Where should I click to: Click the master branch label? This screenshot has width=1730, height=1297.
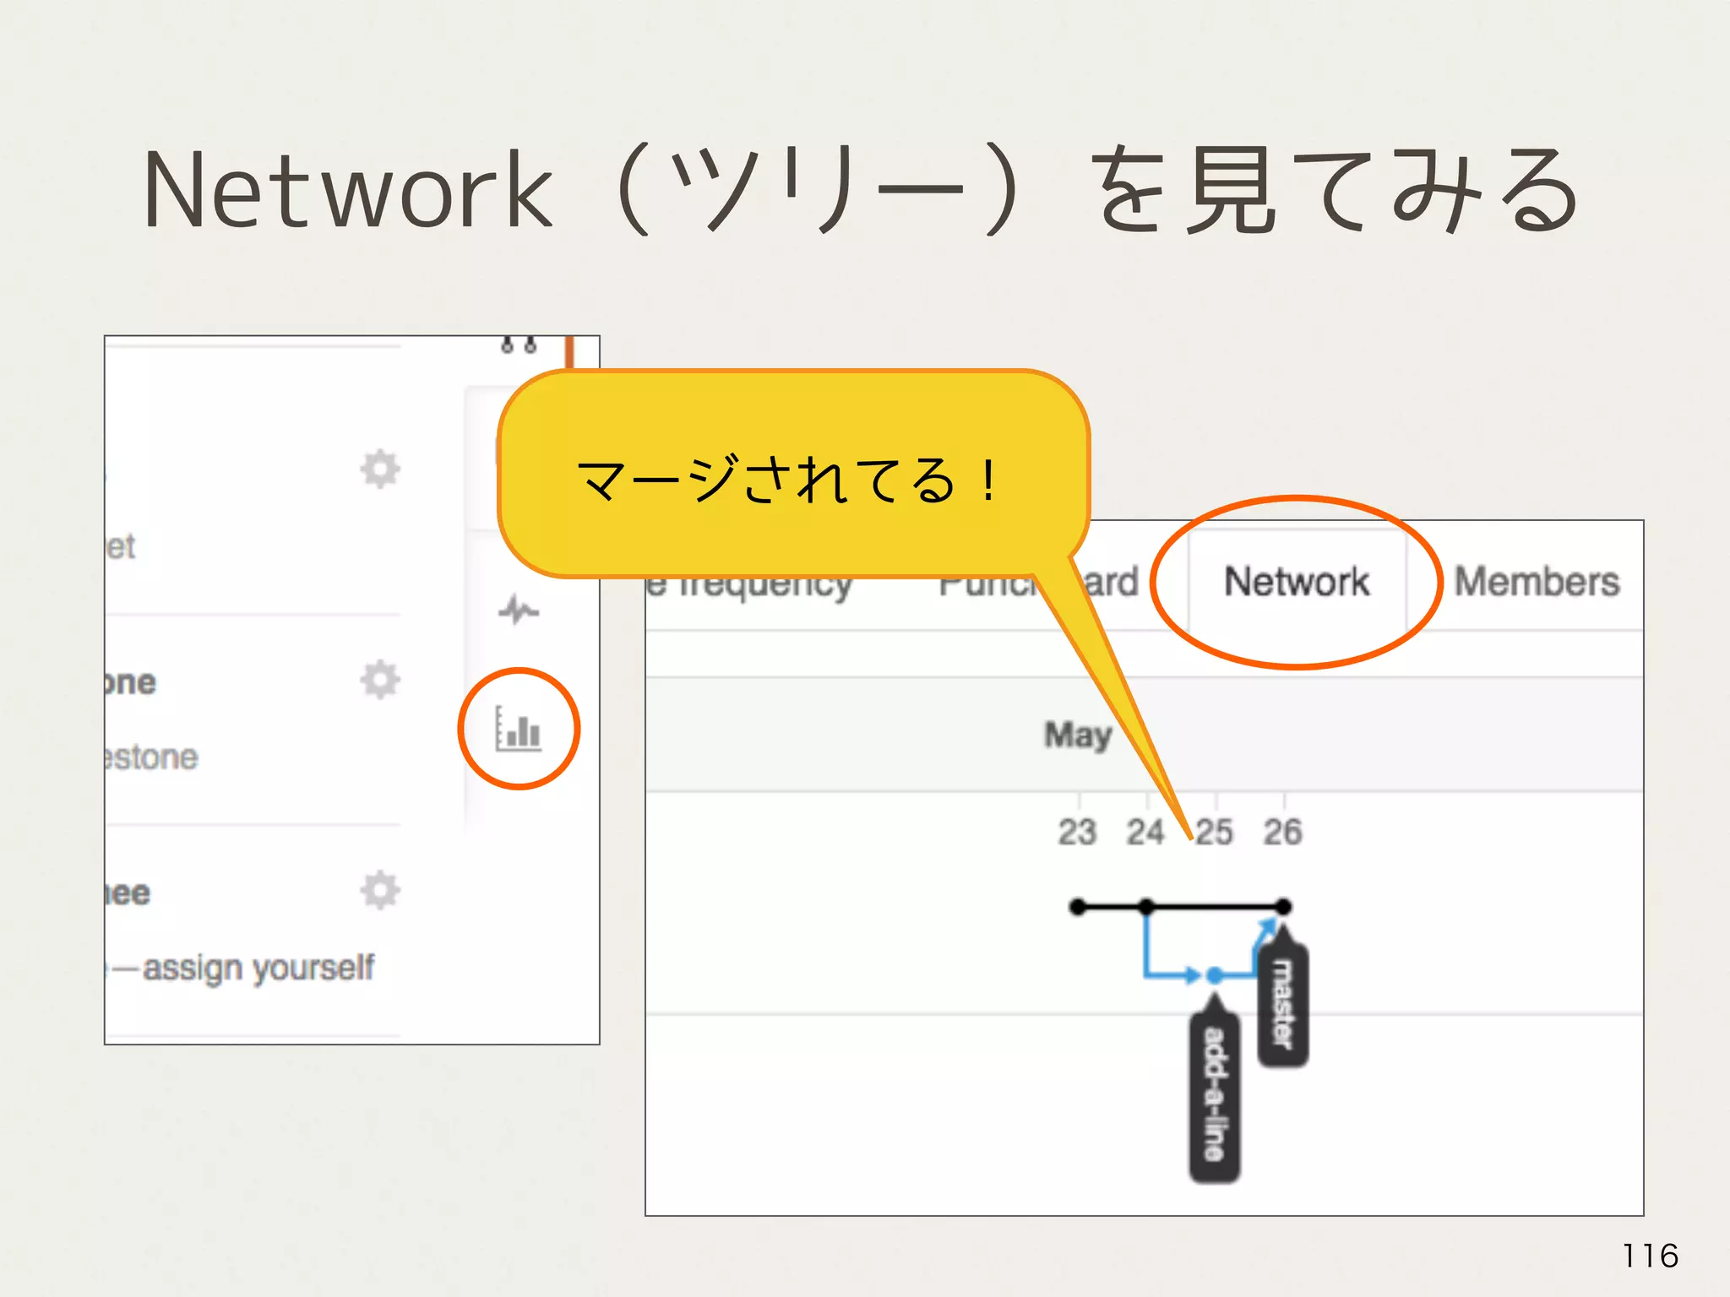[1283, 1005]
